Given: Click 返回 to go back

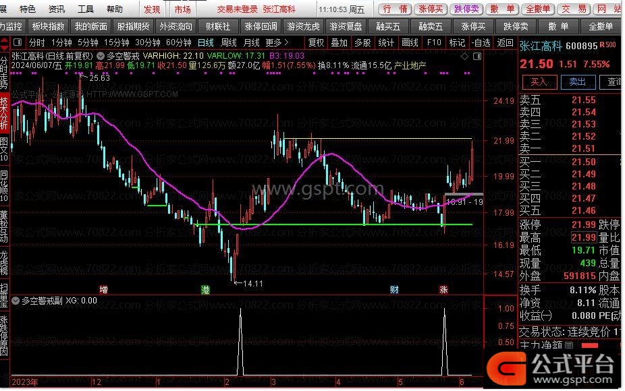Looking at the screenshot, I should tap(505, 42).
